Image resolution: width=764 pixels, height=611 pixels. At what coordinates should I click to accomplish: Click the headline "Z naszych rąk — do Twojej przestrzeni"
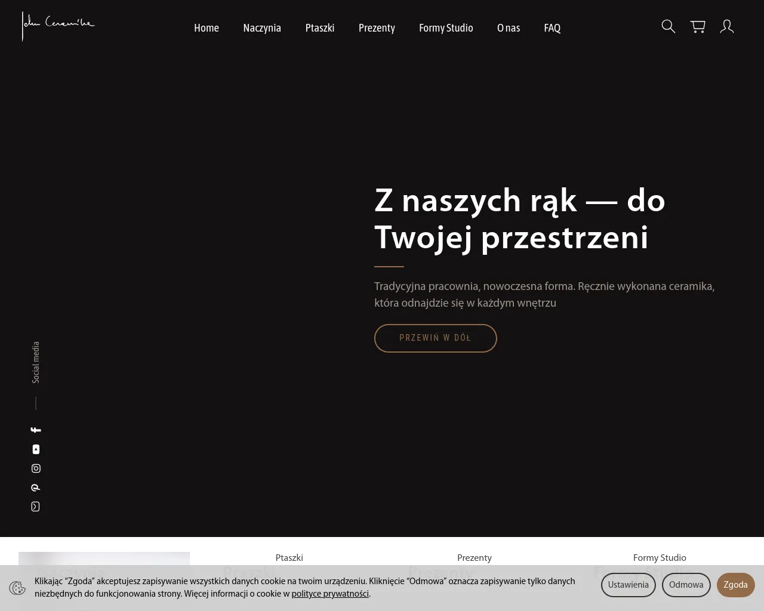click(519, 218)
